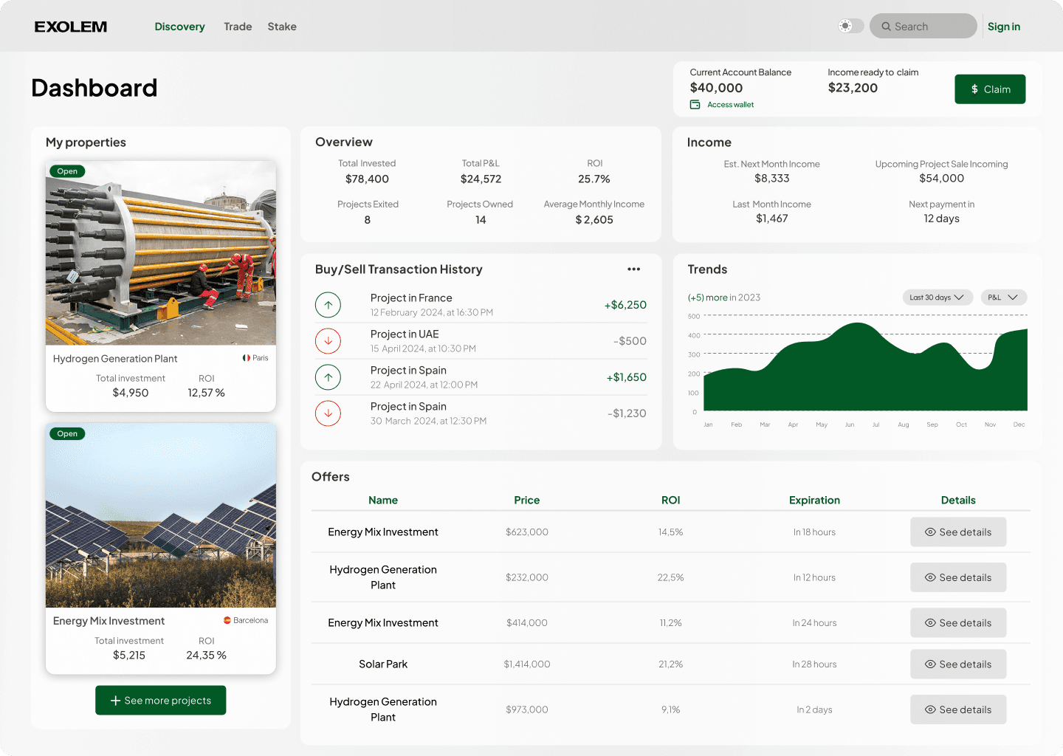The height and width of the screenshot is (756, 1063).
Task: Open the three-dot menu in Transaction History
Action: tap(633, 269)
